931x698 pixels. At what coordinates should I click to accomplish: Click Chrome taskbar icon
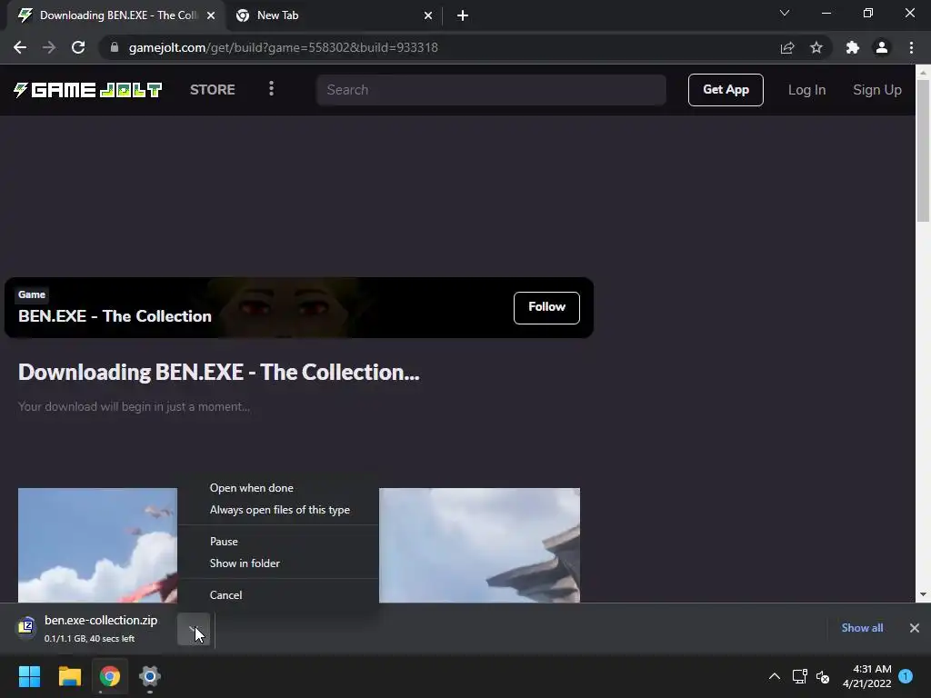110,676
